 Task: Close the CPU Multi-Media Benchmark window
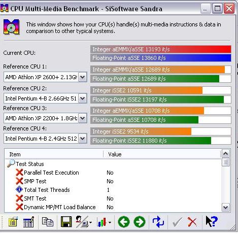(x=229, y=9)
